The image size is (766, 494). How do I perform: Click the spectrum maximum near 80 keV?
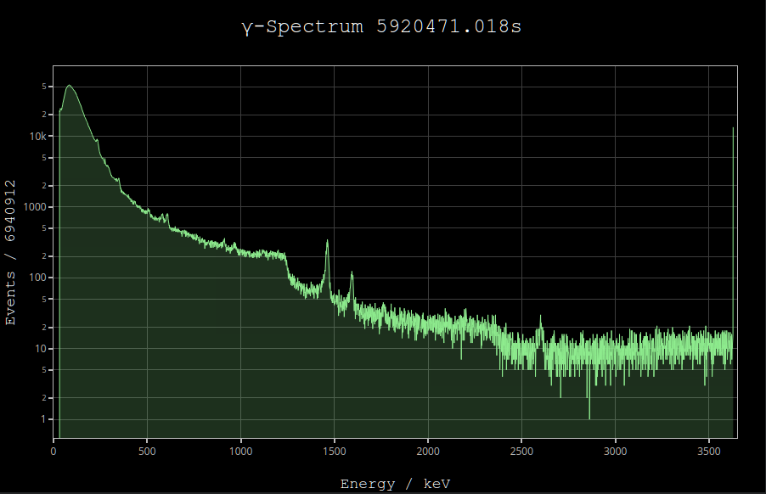(69, 86)
